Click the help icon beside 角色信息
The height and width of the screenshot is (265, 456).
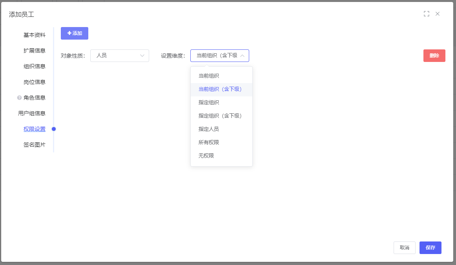click(19, 98)
